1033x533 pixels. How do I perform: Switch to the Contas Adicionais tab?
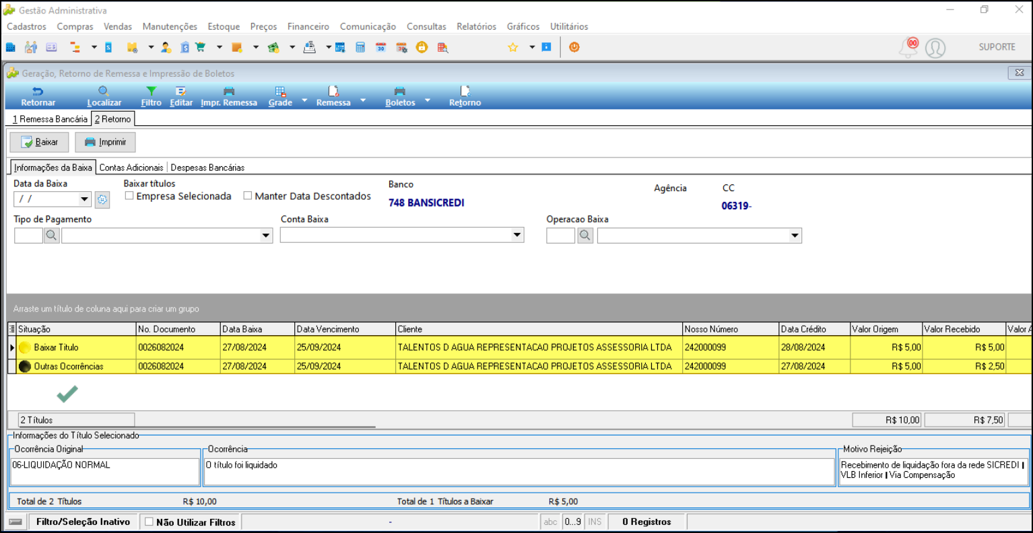click(131, 168)
